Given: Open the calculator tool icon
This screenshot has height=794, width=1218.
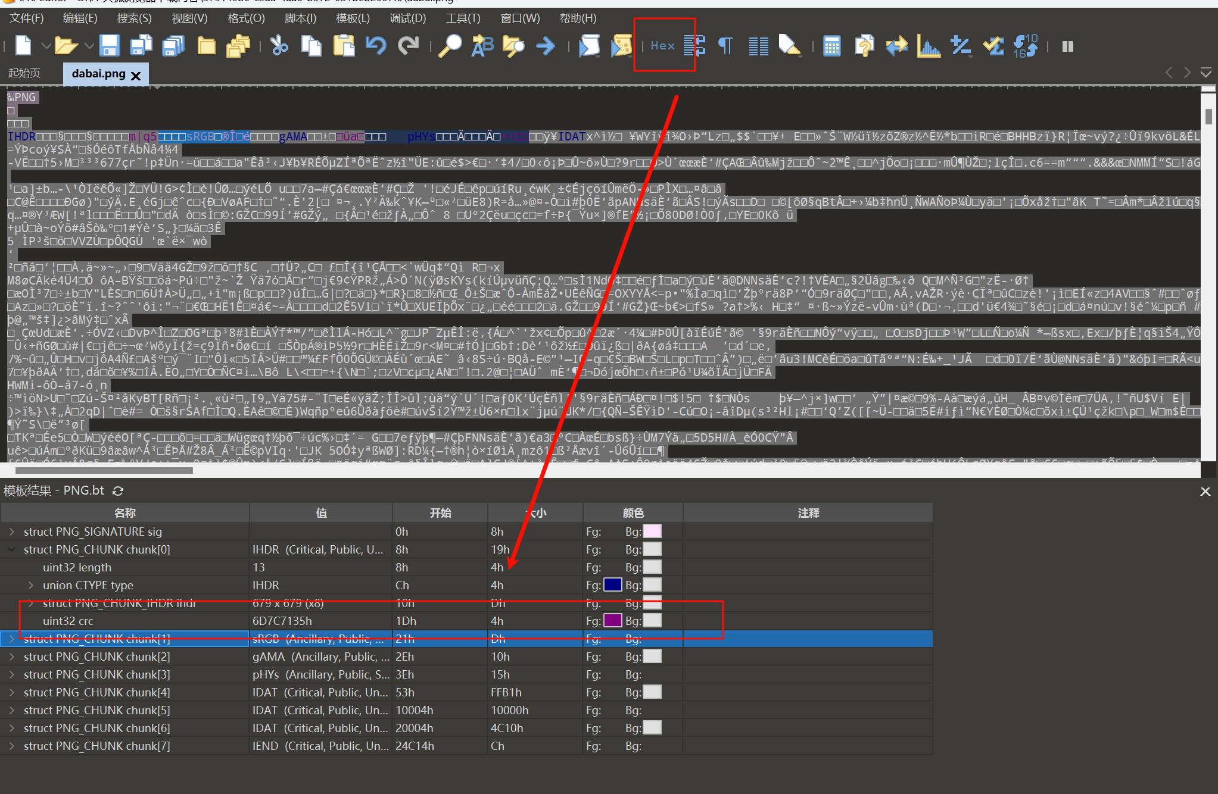Looking at the screenshot, I should pos(831,46).
